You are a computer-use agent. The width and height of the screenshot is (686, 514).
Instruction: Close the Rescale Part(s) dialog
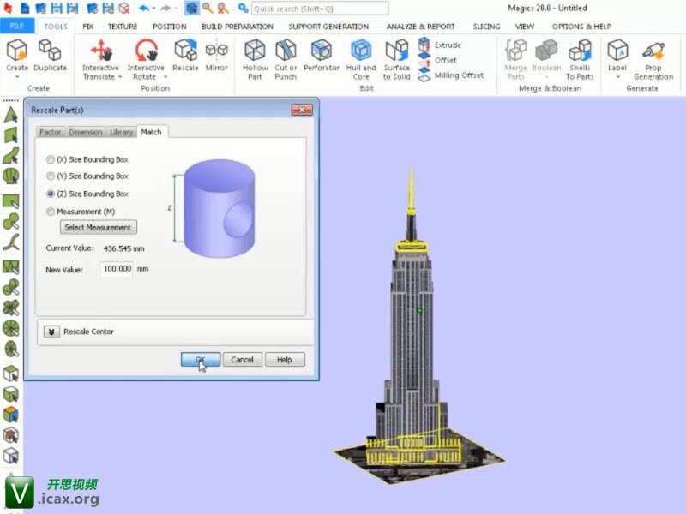point(302,110)
